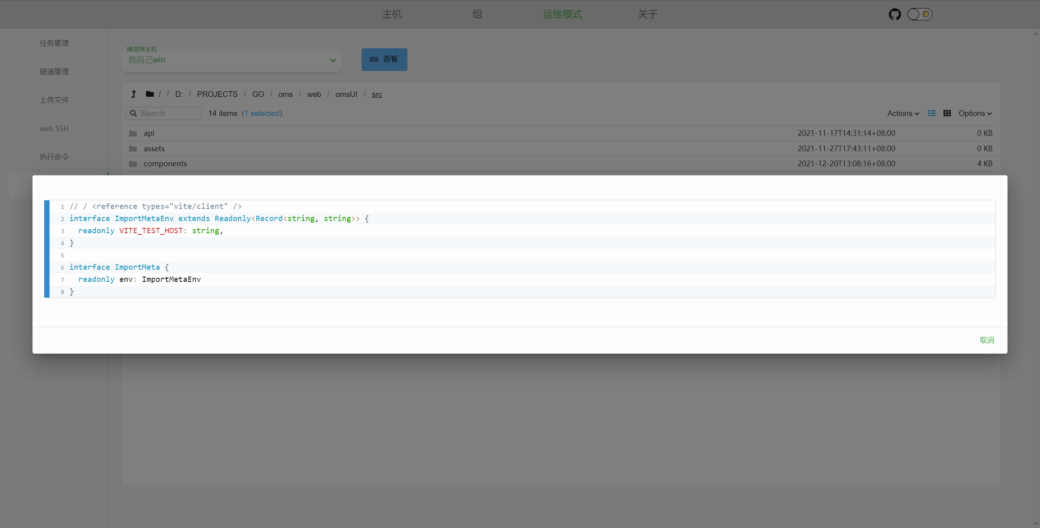Click the up-directory arrow icon
The image size is (1040, 528).
tap(133, 94)
